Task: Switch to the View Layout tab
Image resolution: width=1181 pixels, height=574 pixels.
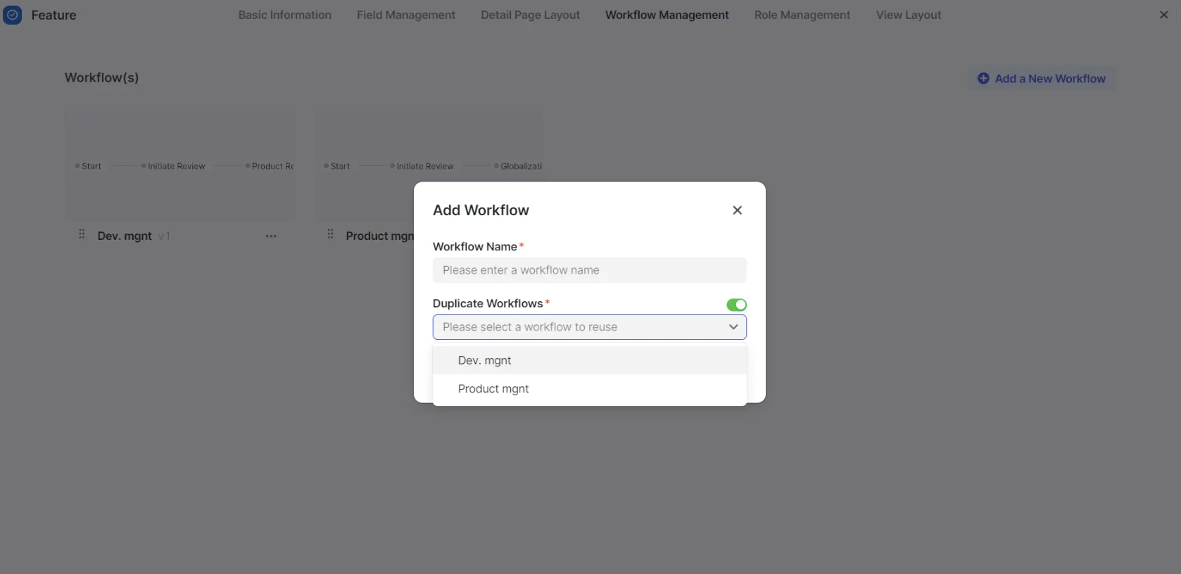Action: (908, 15)
